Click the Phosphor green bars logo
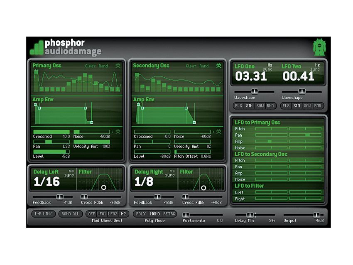The width and height of the screenshot is (353, 265). pyautogui.click(x=37, y=48)
